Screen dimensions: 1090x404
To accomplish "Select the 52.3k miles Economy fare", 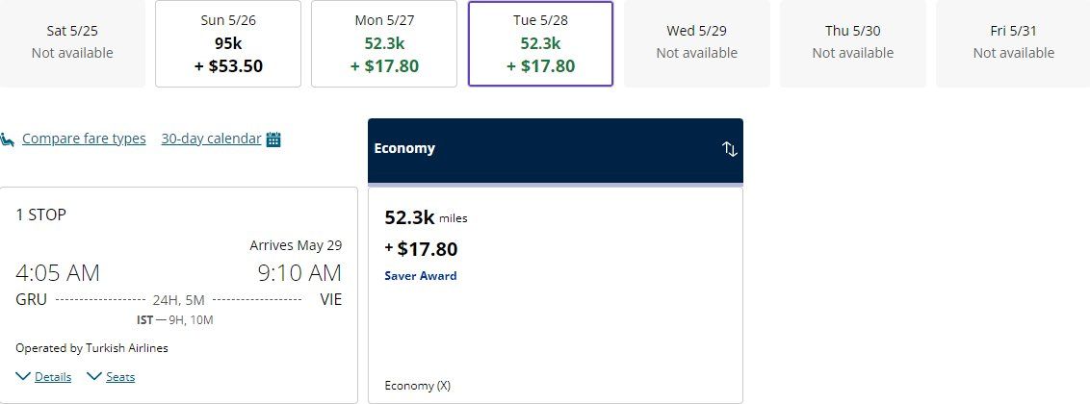I will pos(556,295).
